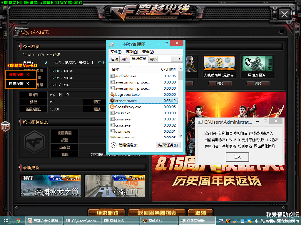Open 芦荟安全交流群 taskbar window
Viewport: 301px width, 225px height.
pos(44,221)
